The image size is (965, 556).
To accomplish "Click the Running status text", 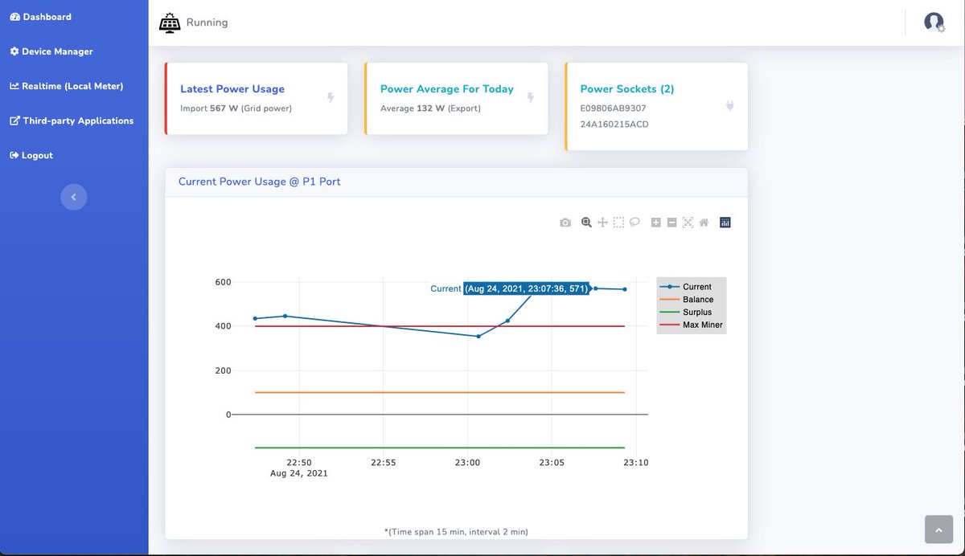I will pos(207,22).
